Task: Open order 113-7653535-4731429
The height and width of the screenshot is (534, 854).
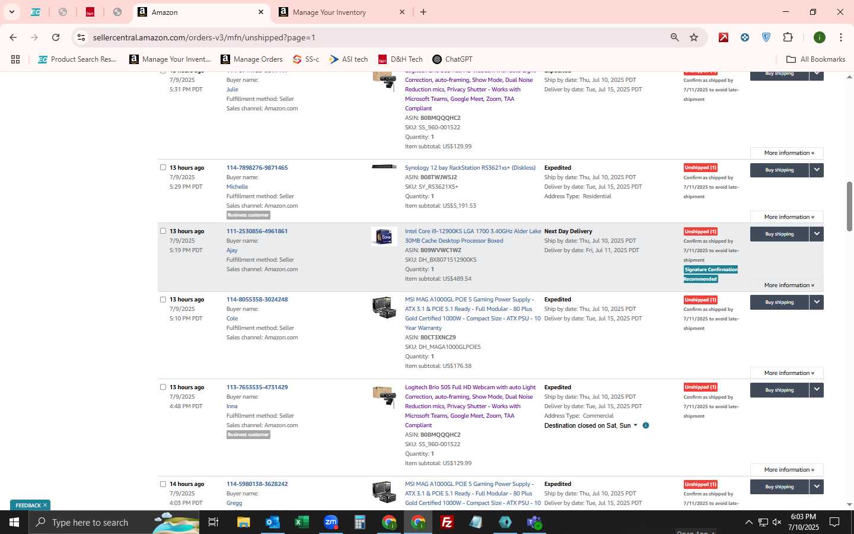Action: [257, 387]
